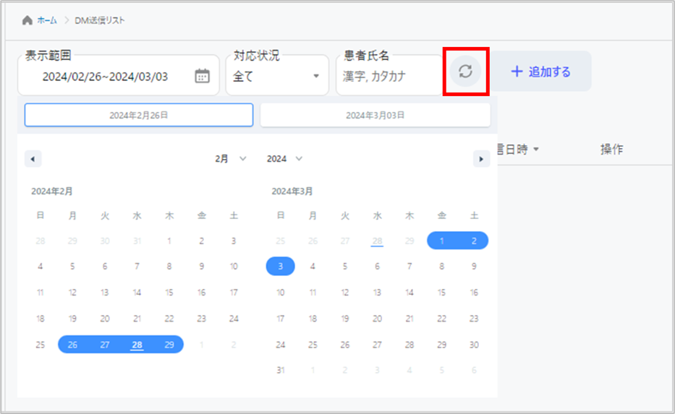Click the 表示範囲 date range field

pos(105,76)
